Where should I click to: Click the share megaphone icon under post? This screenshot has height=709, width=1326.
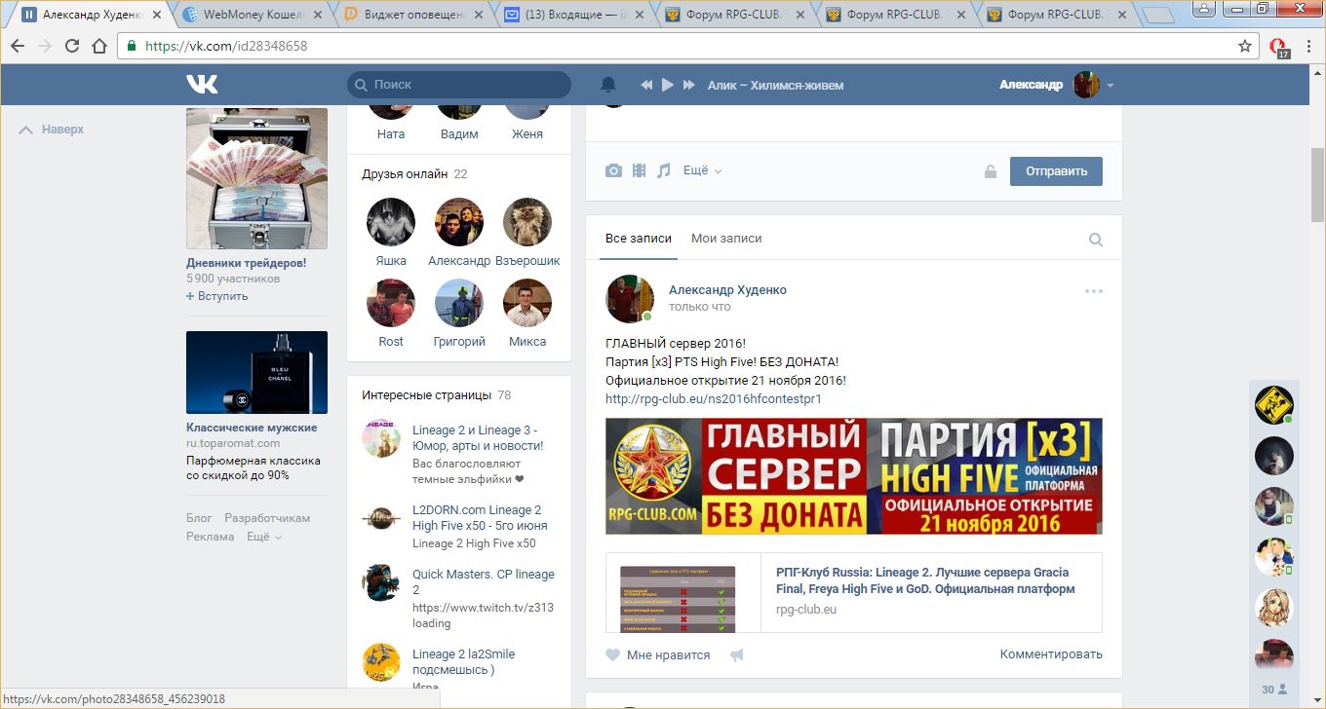pos(737,654)
